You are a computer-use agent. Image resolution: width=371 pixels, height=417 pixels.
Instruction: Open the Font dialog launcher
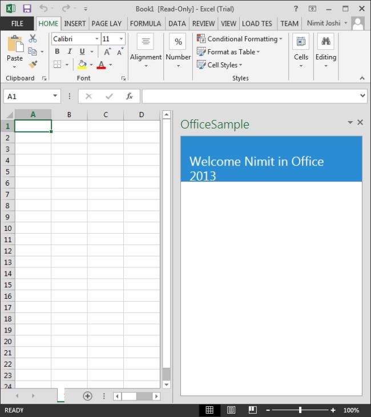click(123, 78)
